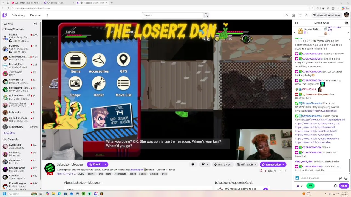Open Windows Start menu
Screen dimensions: 351x197
(x=4, y=194)
